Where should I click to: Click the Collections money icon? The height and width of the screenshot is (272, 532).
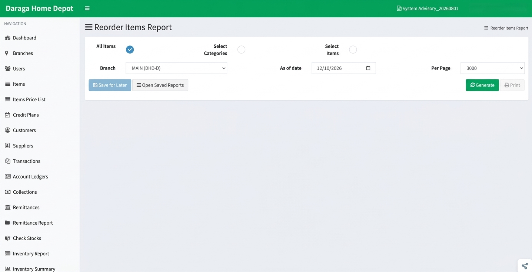click(x=7, y=192)
